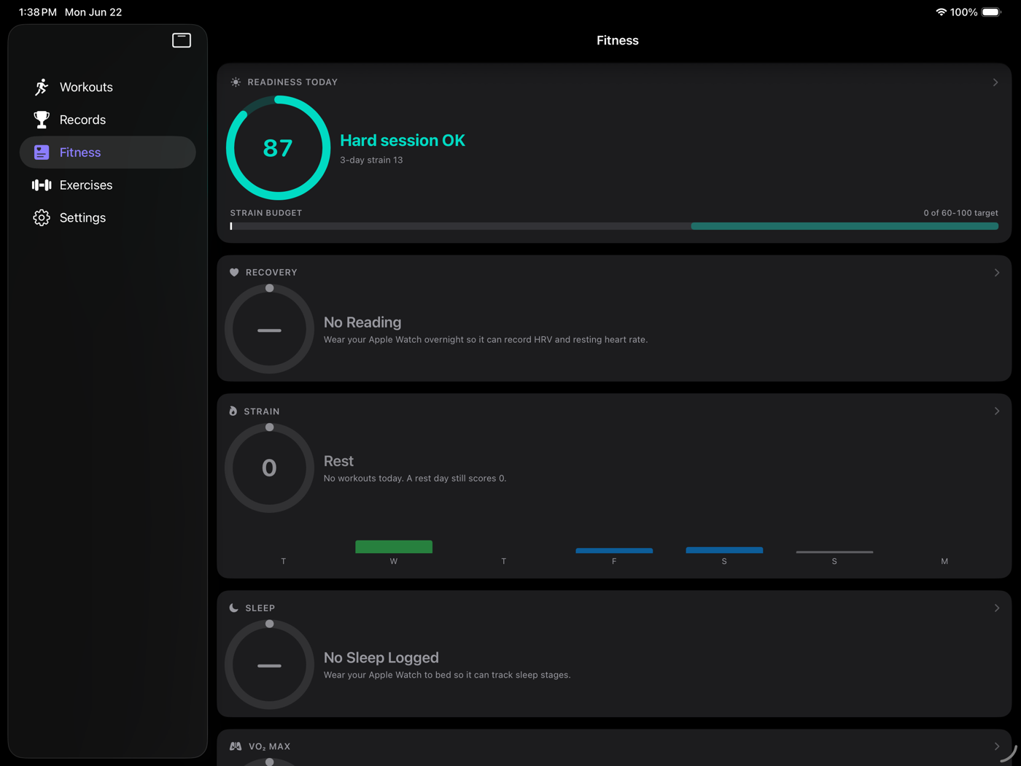Click the moon icon beside Sleep

pyautogui.click(x=234, y=608)
